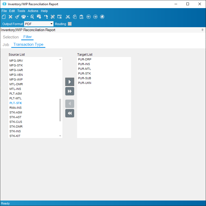Screen dimensions: 206x206
Task: Click the ruler and pencil design icon
Action: coord(53,17)
